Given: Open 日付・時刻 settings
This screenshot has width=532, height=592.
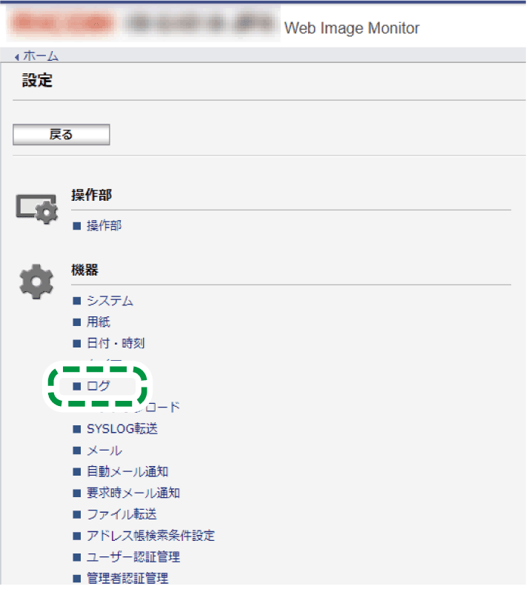Looking at the screenshot, I should point(116,343).
